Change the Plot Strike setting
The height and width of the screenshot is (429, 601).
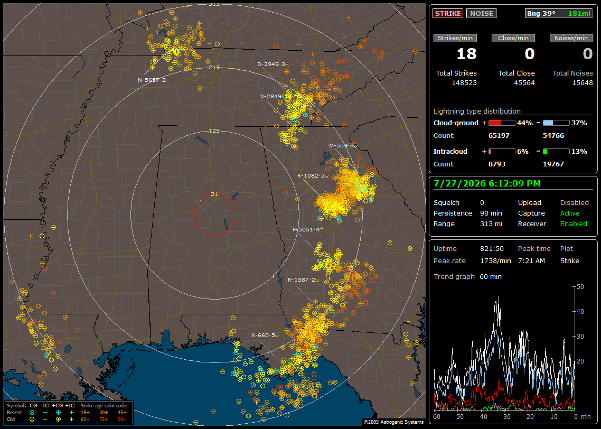click(569, 260)
